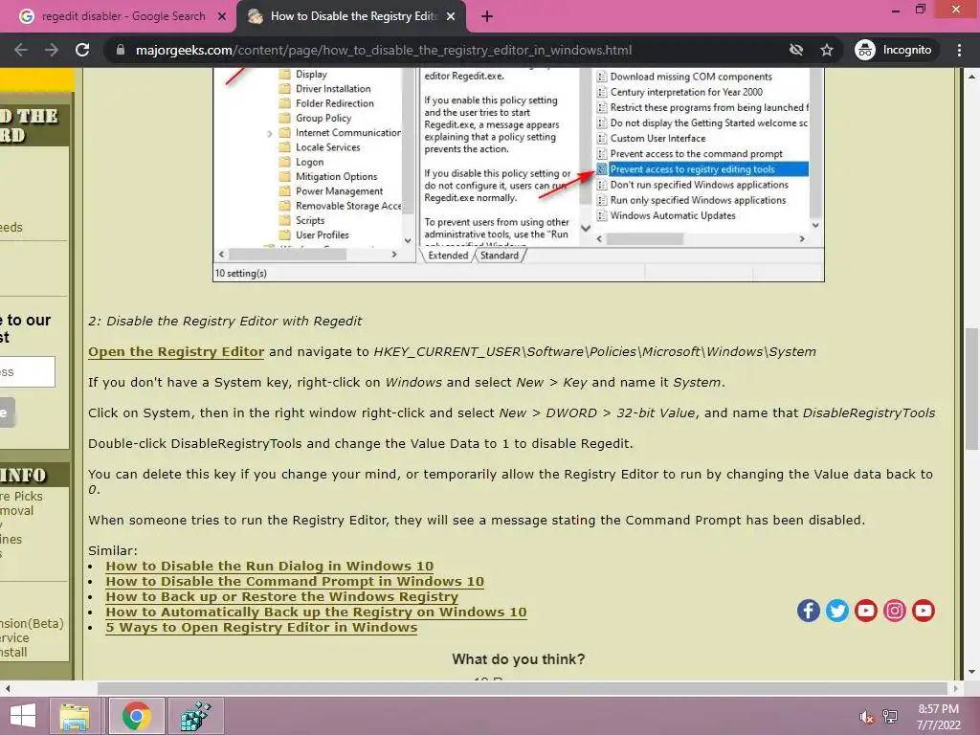Click the newsletter email input field

tap(28, 372)
